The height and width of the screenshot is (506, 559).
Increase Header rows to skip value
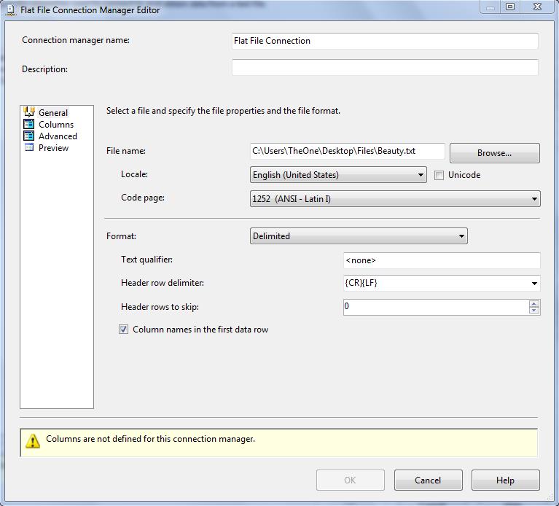tap(534, 303)
